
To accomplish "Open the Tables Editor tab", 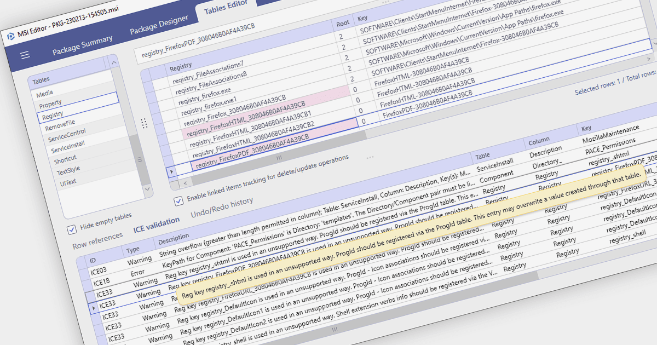I will coord(226,8).
